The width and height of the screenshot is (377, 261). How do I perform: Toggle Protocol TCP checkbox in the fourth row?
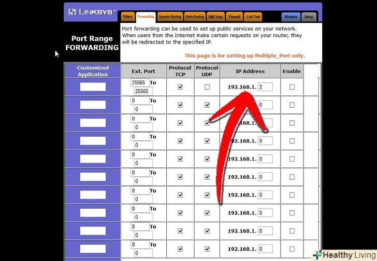pyautogui.click(x=180, y=141)
